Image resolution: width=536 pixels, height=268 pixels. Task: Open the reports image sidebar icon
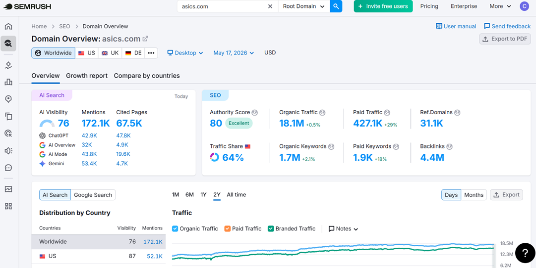click(x=8, y=189)
